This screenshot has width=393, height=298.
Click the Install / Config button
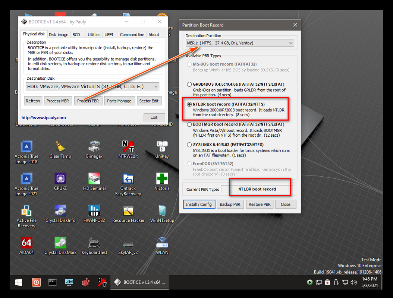(x=199, y=205)
